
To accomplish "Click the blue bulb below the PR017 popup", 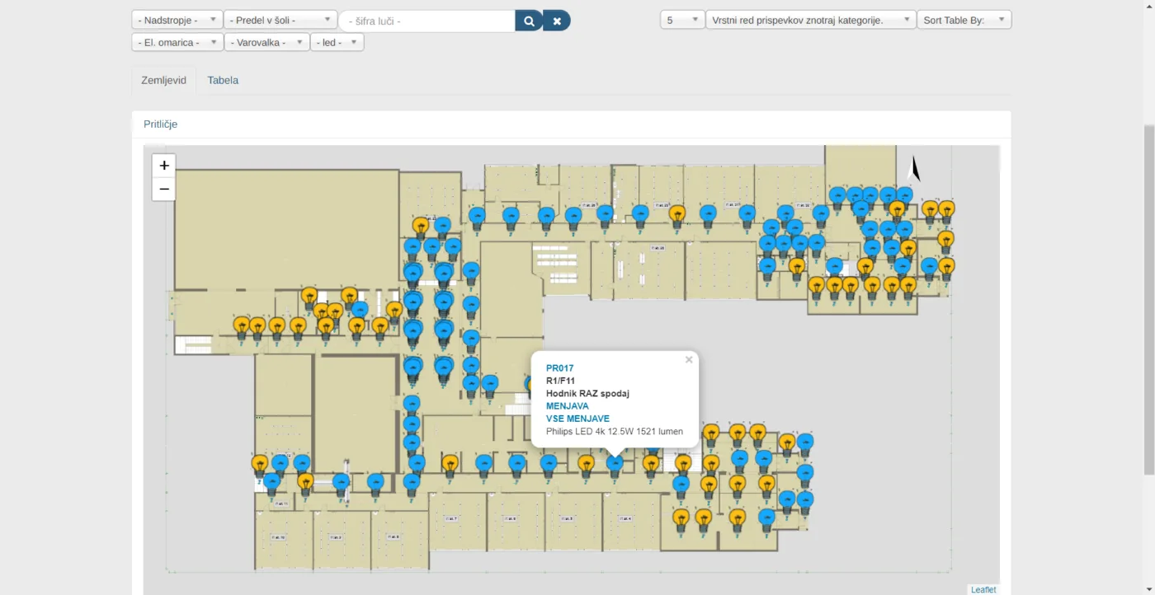I will 615,466.
